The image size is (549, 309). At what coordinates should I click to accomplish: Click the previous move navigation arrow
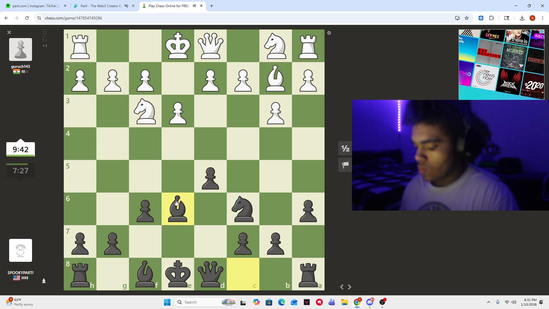click(x=341, y=287)
